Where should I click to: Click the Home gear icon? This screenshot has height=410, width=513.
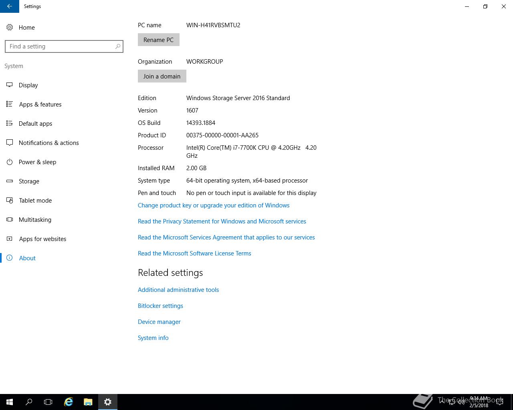[10, 27]
